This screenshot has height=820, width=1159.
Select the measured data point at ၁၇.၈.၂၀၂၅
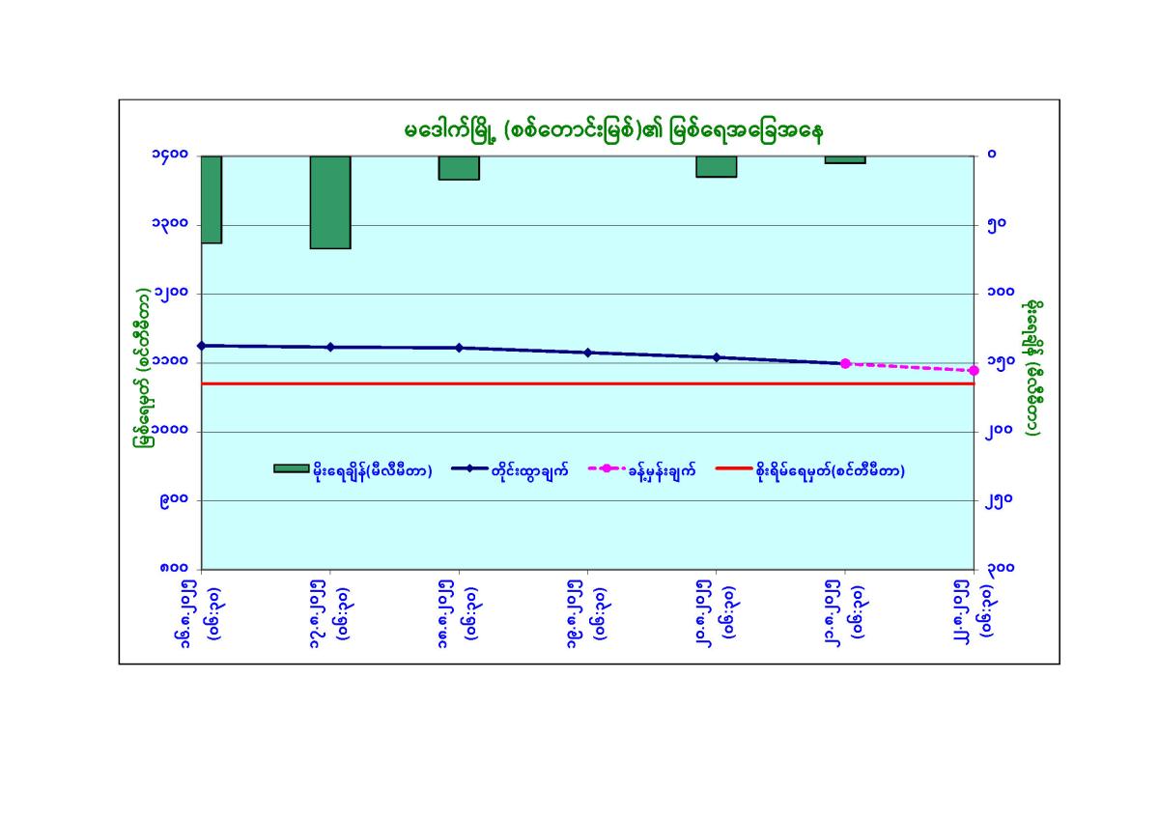pyautogui.click(x=330, y=347)
